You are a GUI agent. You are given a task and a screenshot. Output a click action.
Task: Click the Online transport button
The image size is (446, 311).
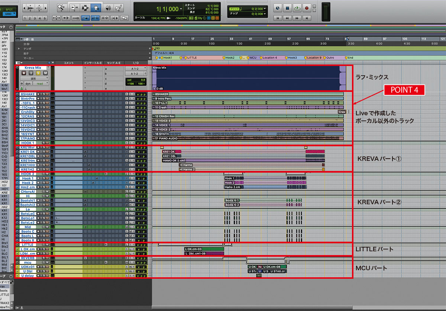278,7
